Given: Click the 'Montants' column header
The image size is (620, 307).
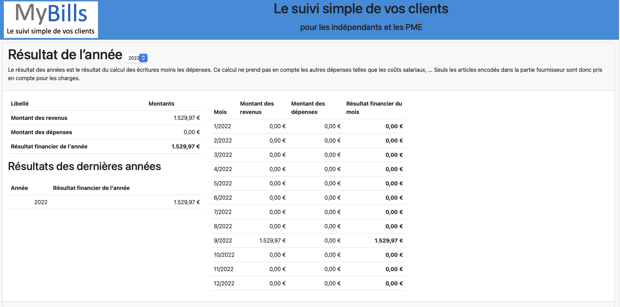Looking at the screenshot, I should click(x=161, y=103).
